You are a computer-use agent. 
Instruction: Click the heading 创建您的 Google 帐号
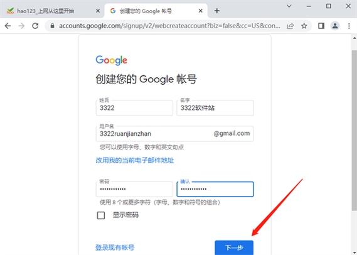coord(146,79)
